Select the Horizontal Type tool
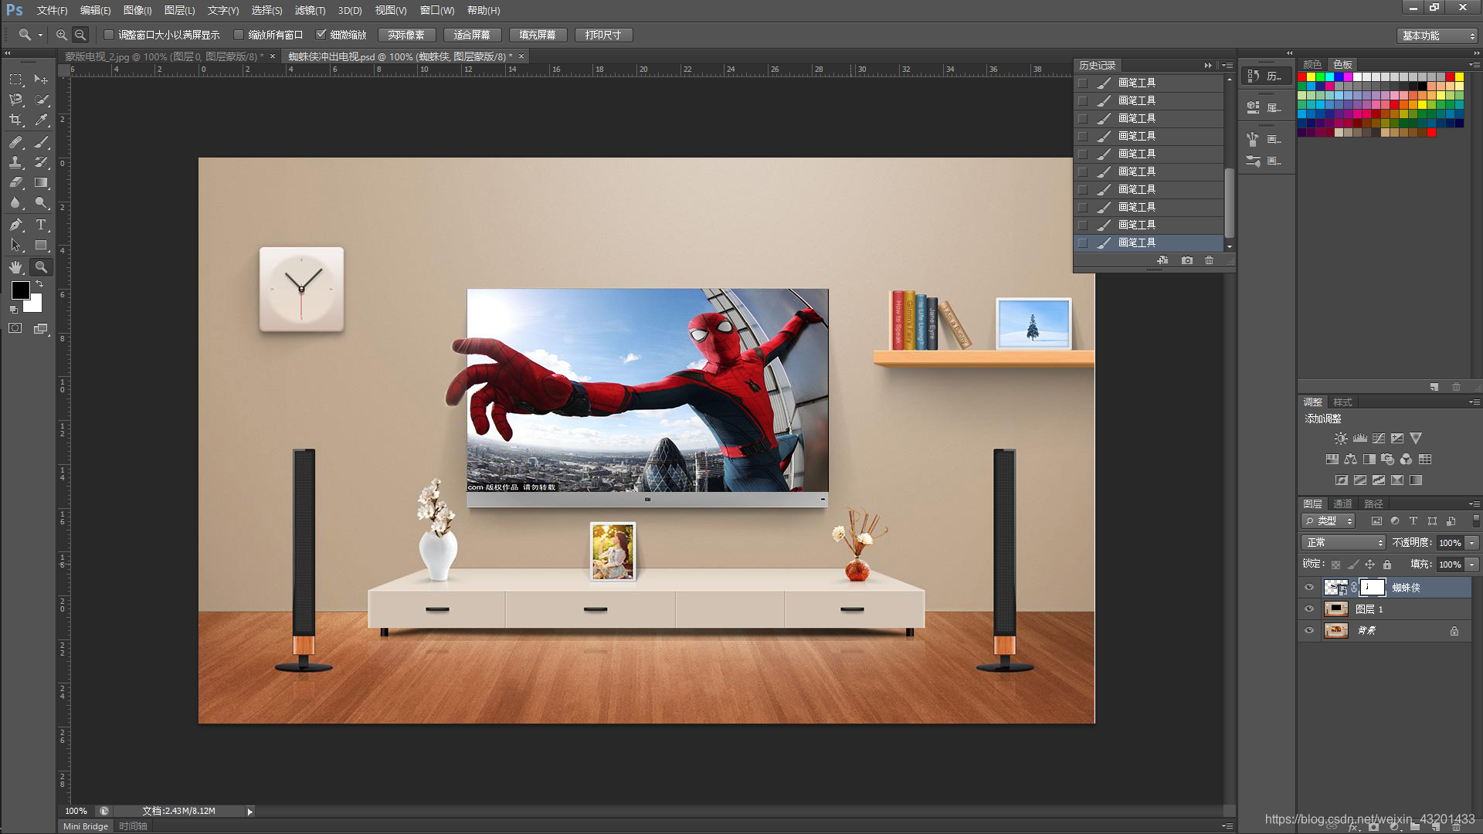 41,225
